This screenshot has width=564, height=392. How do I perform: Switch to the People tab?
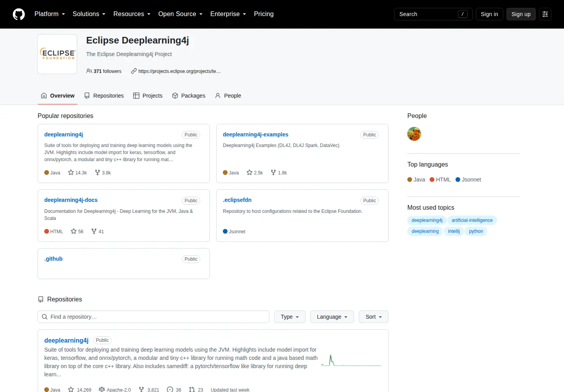point(228,96)
